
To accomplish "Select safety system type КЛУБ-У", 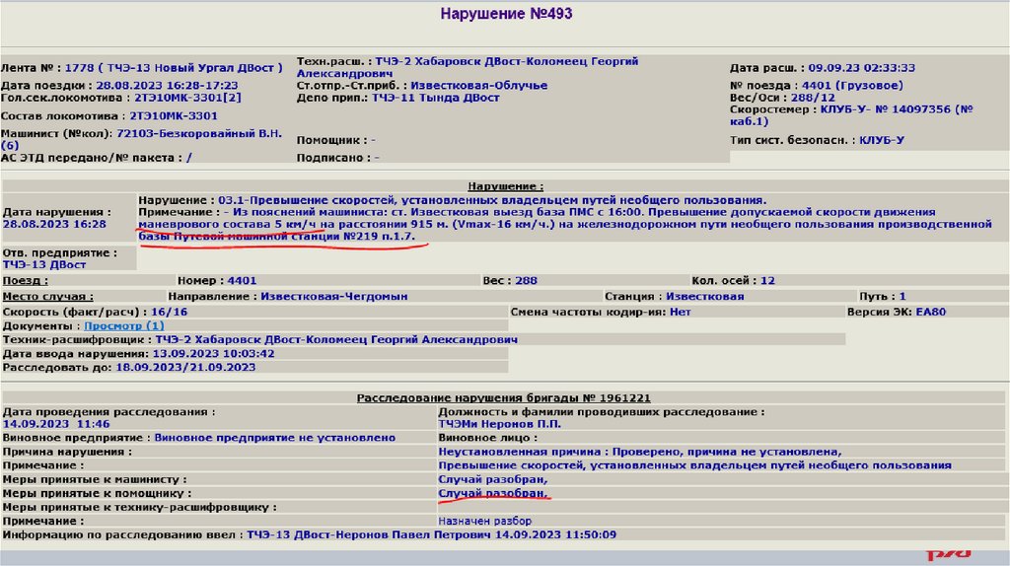I will point(882,140).
